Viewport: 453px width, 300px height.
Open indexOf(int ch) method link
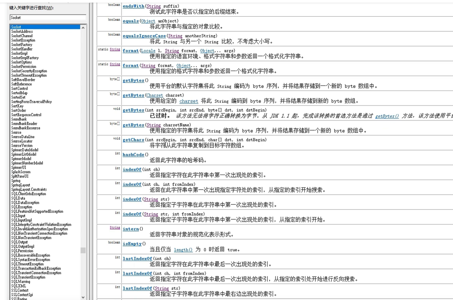click(x=132, y=169)
